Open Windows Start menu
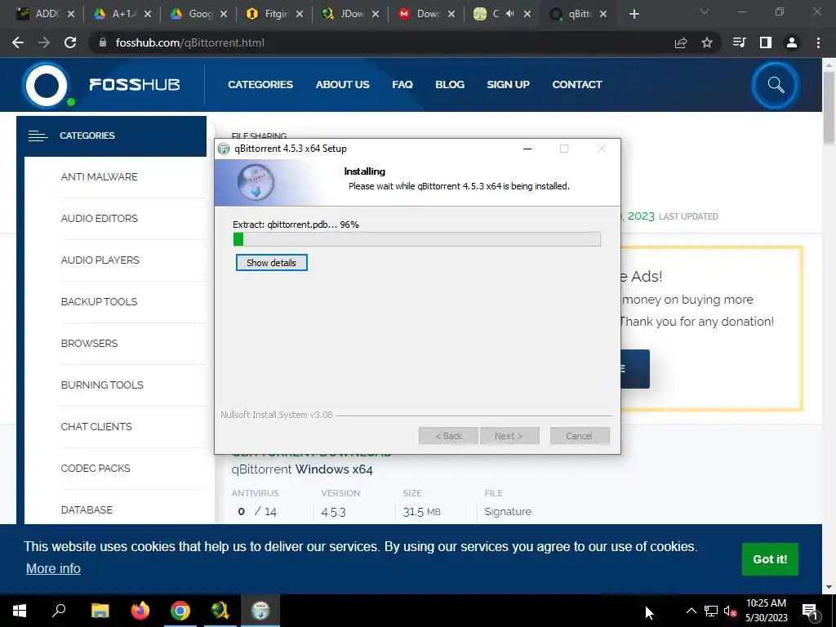 click(20, 611)
